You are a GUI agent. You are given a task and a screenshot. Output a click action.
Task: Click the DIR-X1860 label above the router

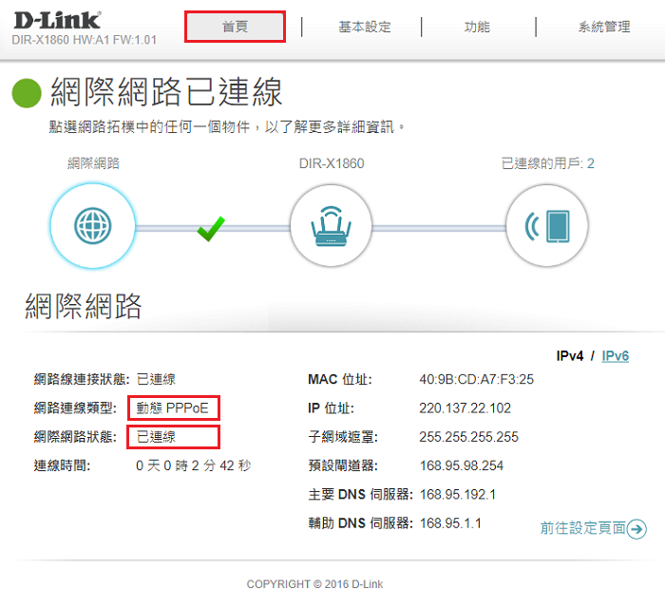[x=331, y=163]
